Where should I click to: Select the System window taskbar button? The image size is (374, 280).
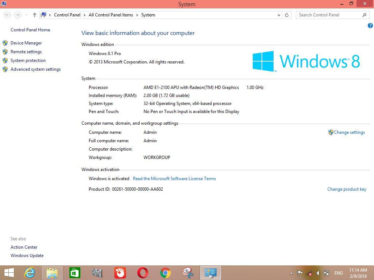pos(211,273)
